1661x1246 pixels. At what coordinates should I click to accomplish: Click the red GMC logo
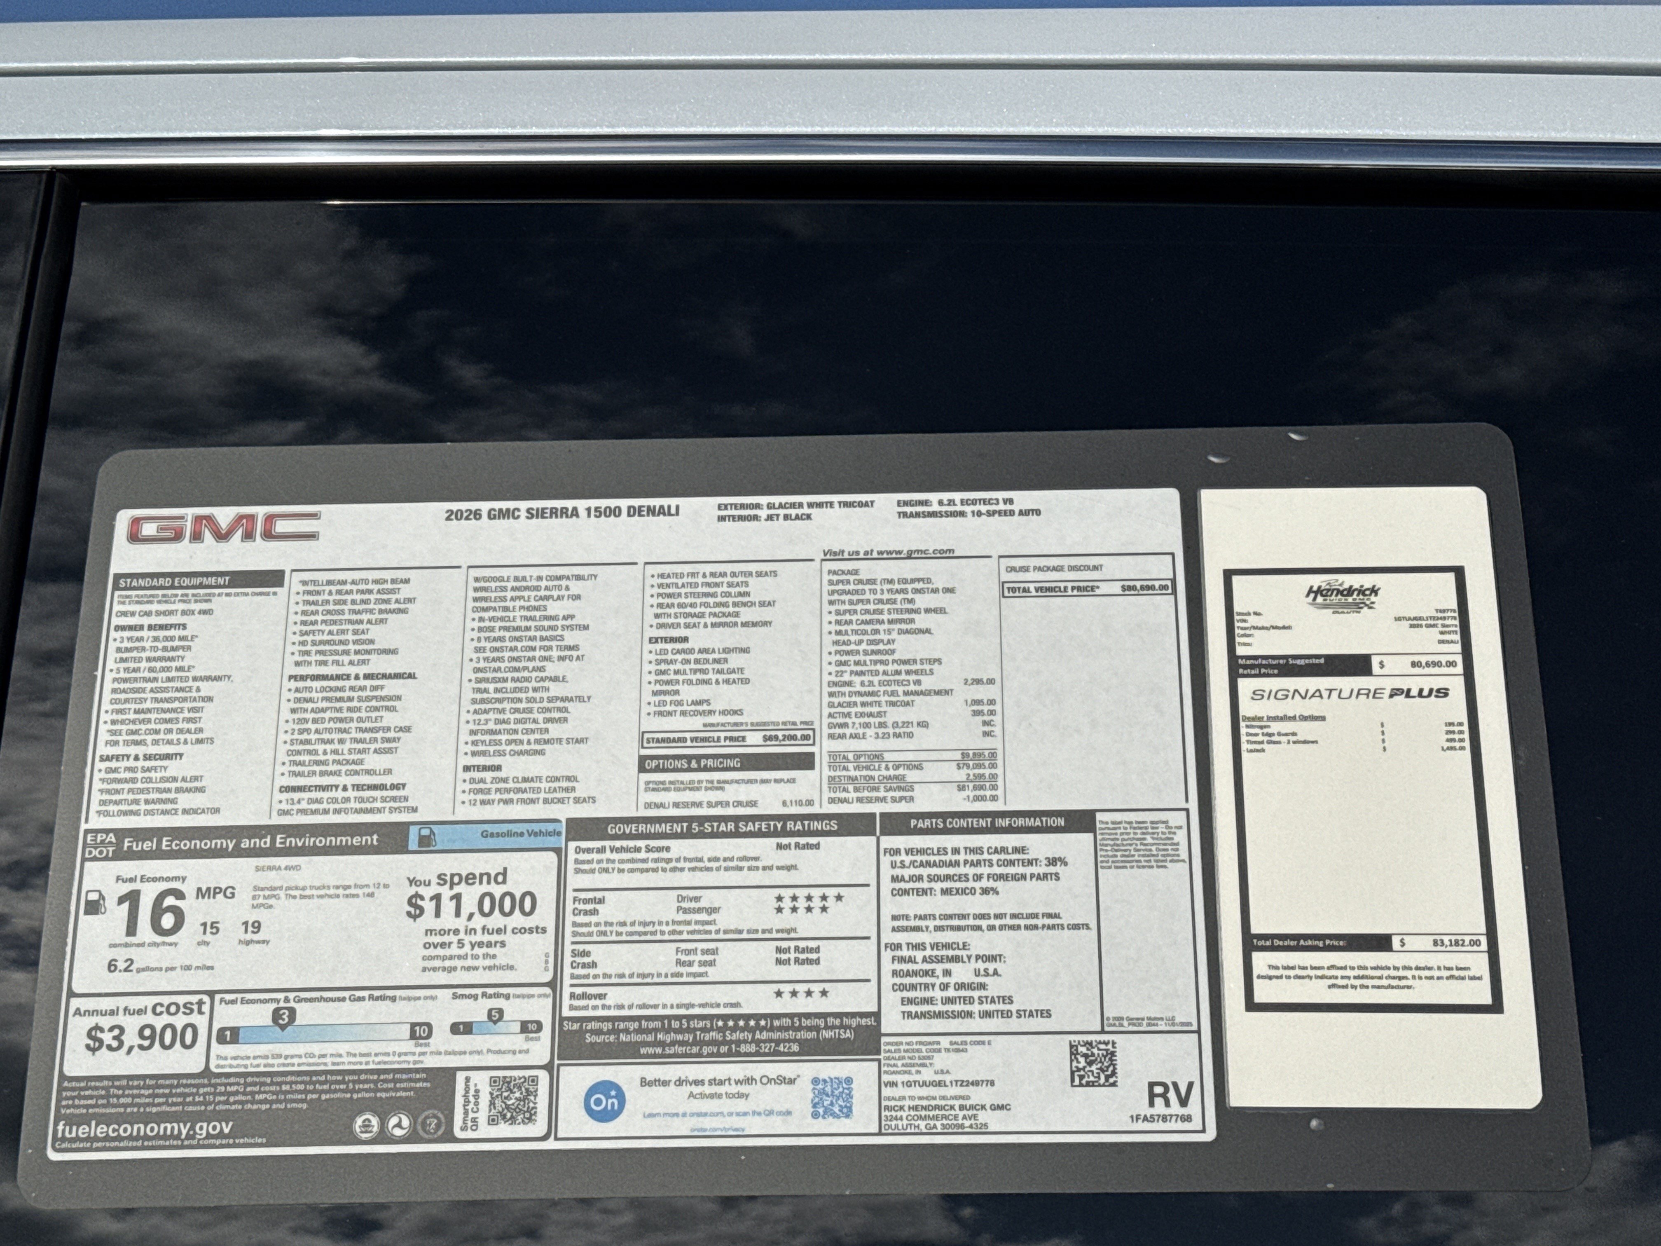(x=223, y=527)
